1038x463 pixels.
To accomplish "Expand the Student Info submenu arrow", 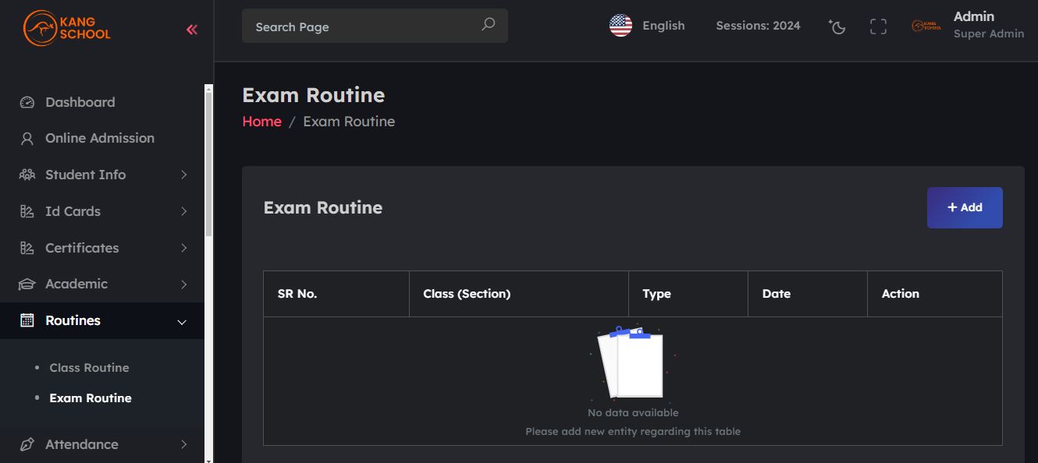I will coord(184,175).
